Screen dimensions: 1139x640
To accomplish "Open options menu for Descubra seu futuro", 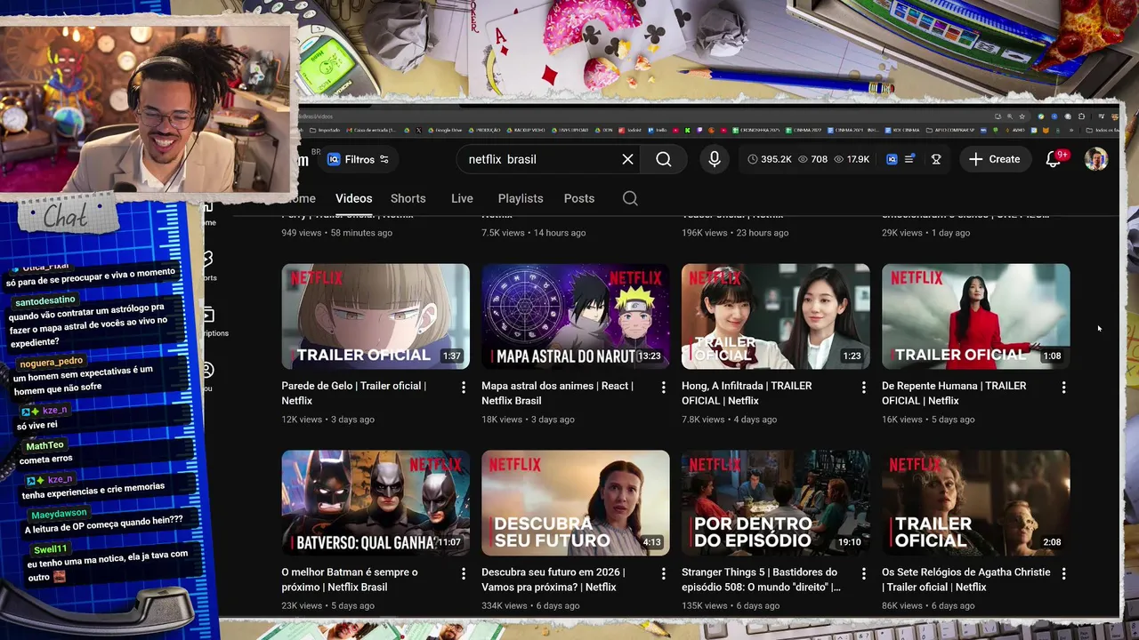I will pos(663,574).
